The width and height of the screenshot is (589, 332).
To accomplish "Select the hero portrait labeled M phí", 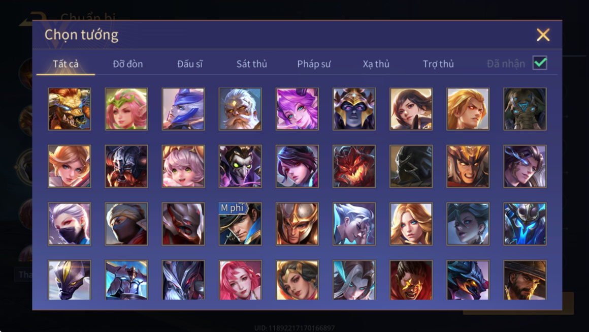I will [x=240, y=224].
